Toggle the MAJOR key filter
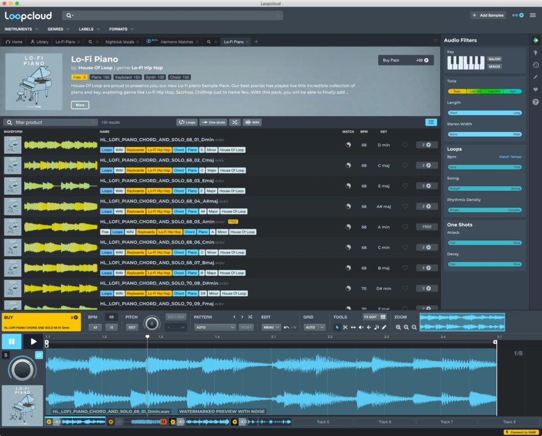Image resolution: width=542 pixels, height=436 pixels. point(494,59)
